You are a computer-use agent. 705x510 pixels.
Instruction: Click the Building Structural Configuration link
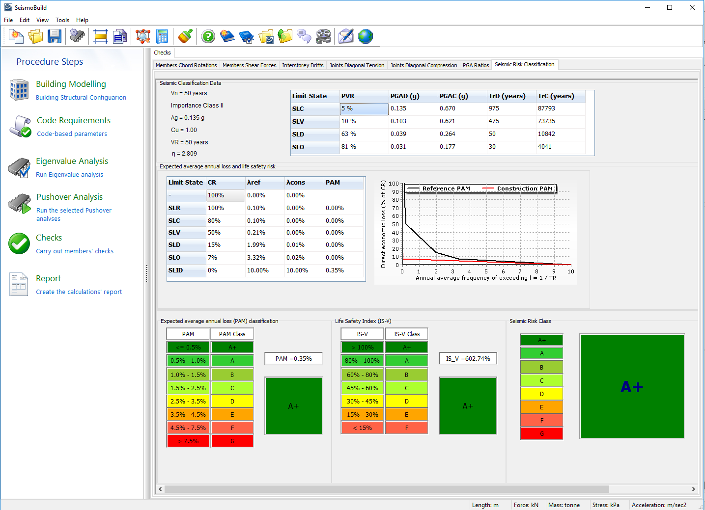[81, 98]
